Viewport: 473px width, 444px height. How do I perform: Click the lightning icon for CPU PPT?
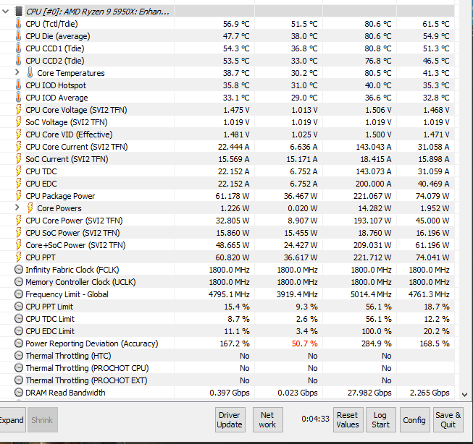point(18,257)
